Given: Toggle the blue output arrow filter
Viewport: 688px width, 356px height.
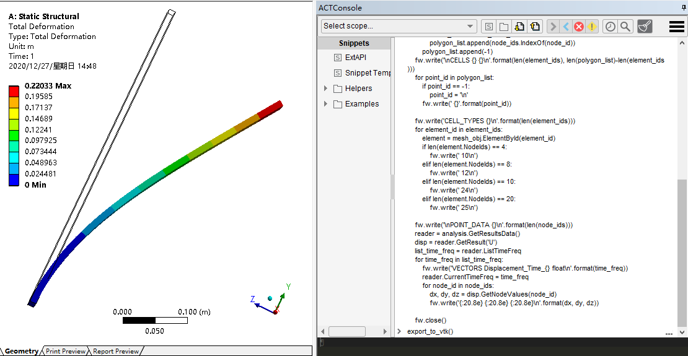Looking at the screenshot, I should click(566, 27).
